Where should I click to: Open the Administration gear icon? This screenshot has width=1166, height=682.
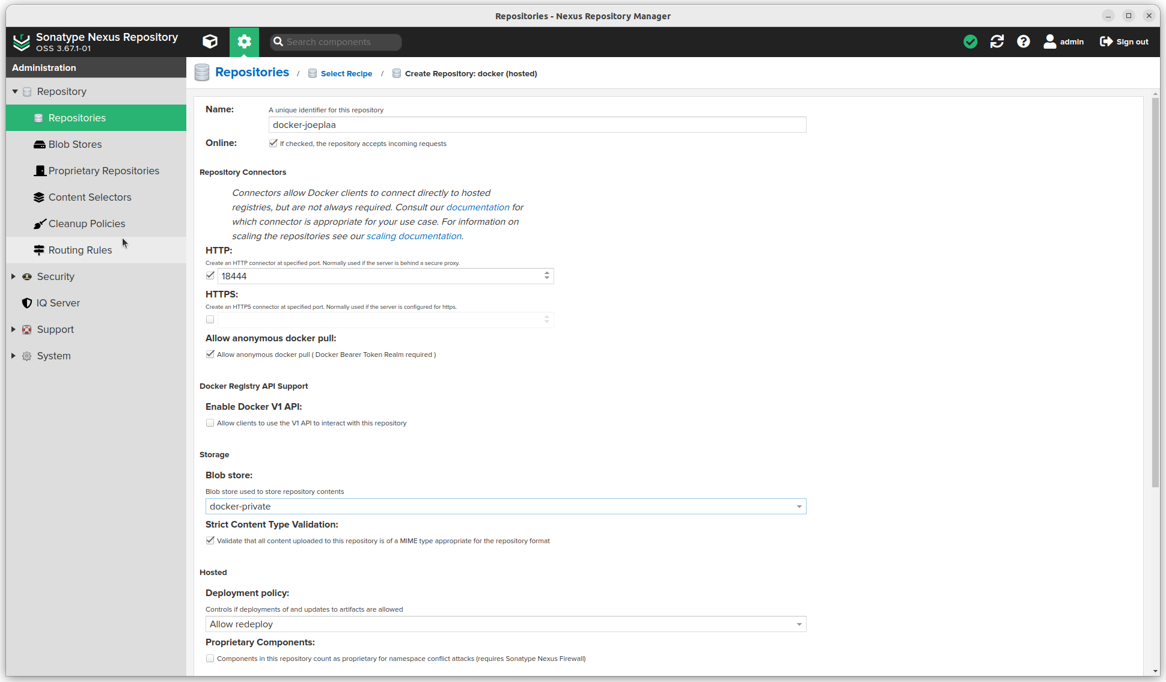pyautogui.click(x=244, y=41)
